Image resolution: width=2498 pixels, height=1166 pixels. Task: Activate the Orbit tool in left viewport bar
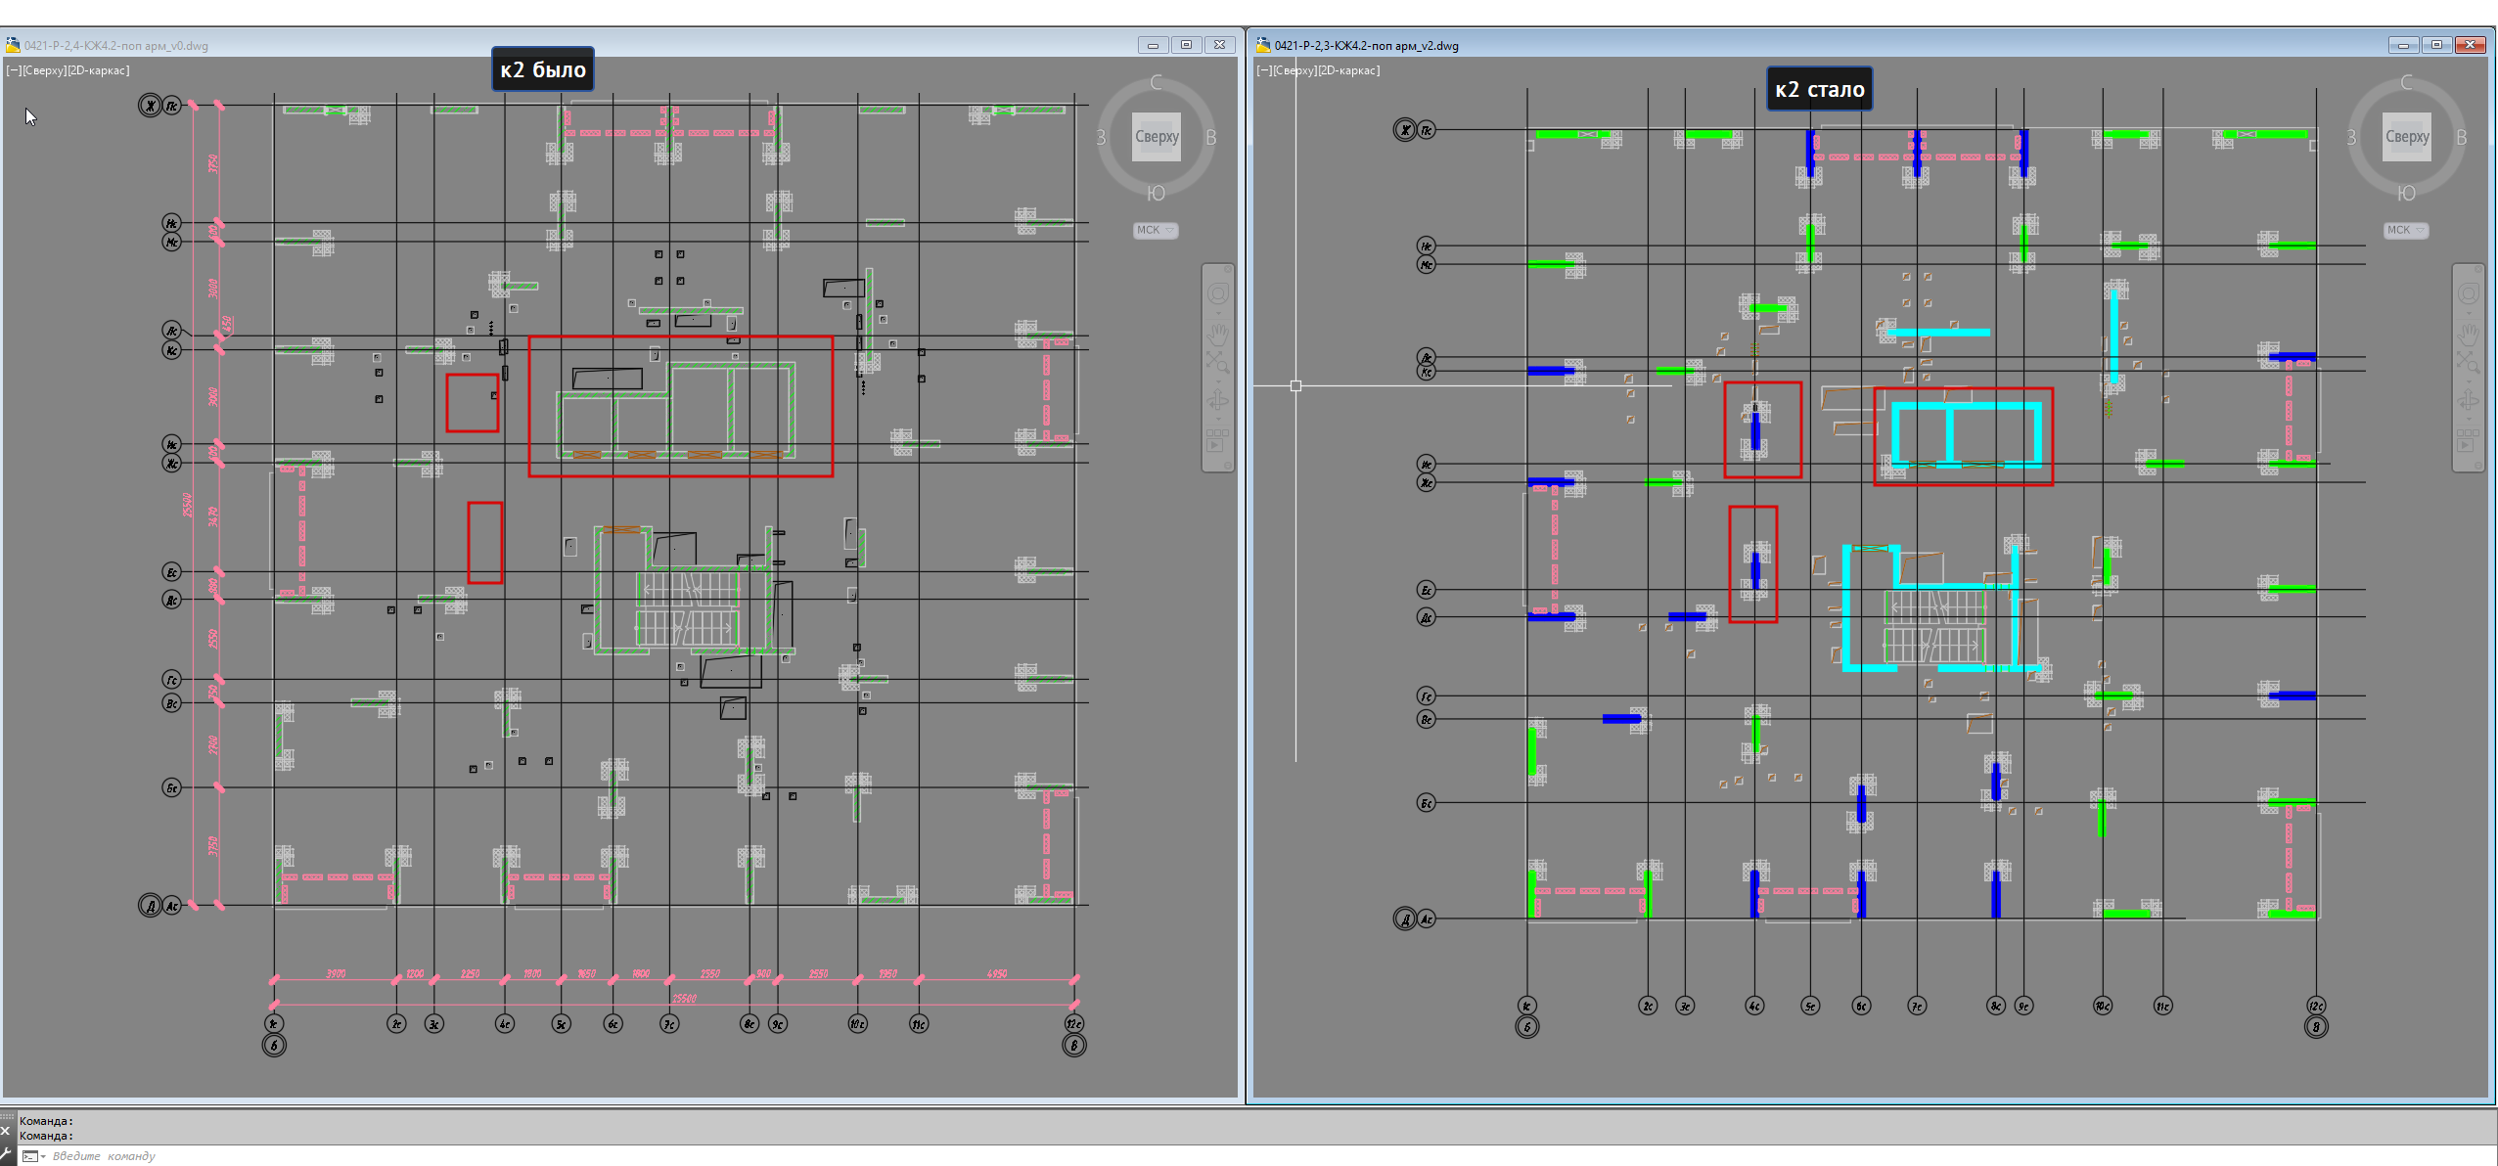click(1218, 400)
